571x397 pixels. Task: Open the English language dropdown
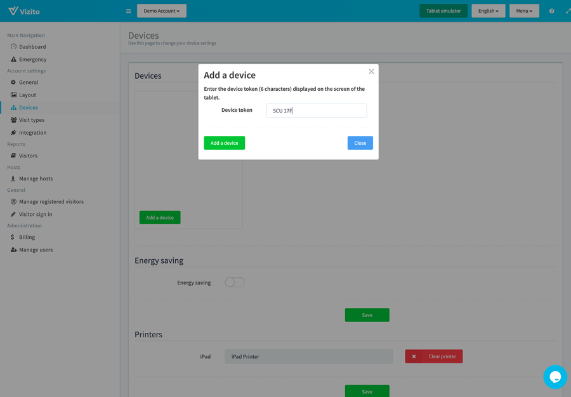tap(488, 11)
